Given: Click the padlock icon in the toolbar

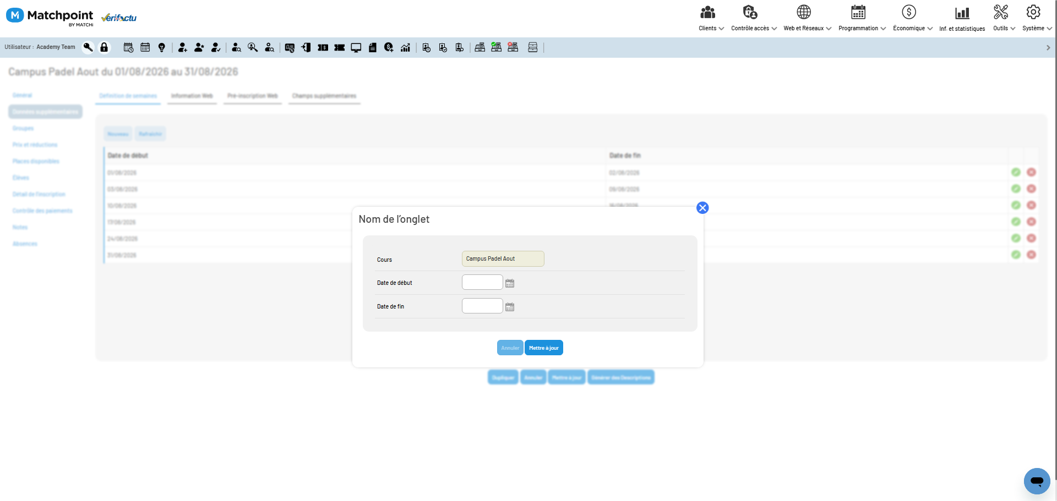Looking at the screenshot, I should [104, 47].
